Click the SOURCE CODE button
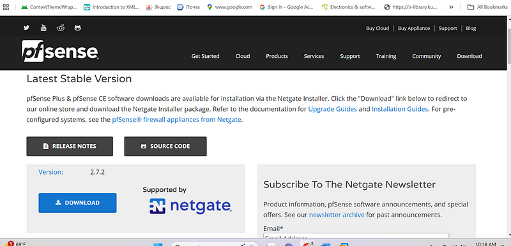This screenshot has height=246, width=511. [x=165, y=146]
